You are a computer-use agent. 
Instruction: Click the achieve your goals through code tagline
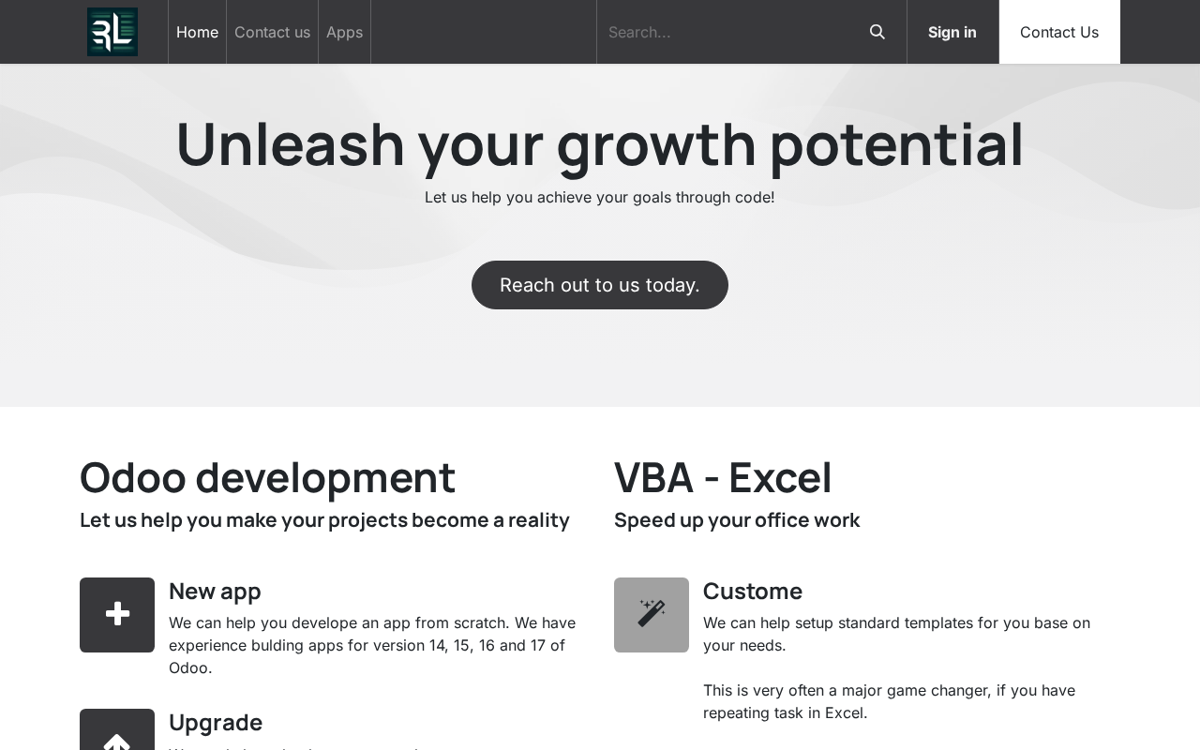coord(600,198)
